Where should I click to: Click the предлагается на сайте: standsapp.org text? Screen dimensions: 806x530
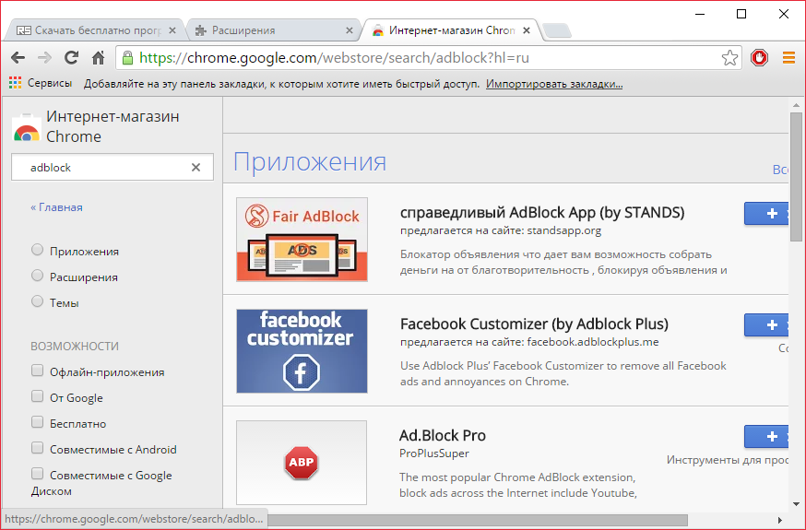point(501,230)
